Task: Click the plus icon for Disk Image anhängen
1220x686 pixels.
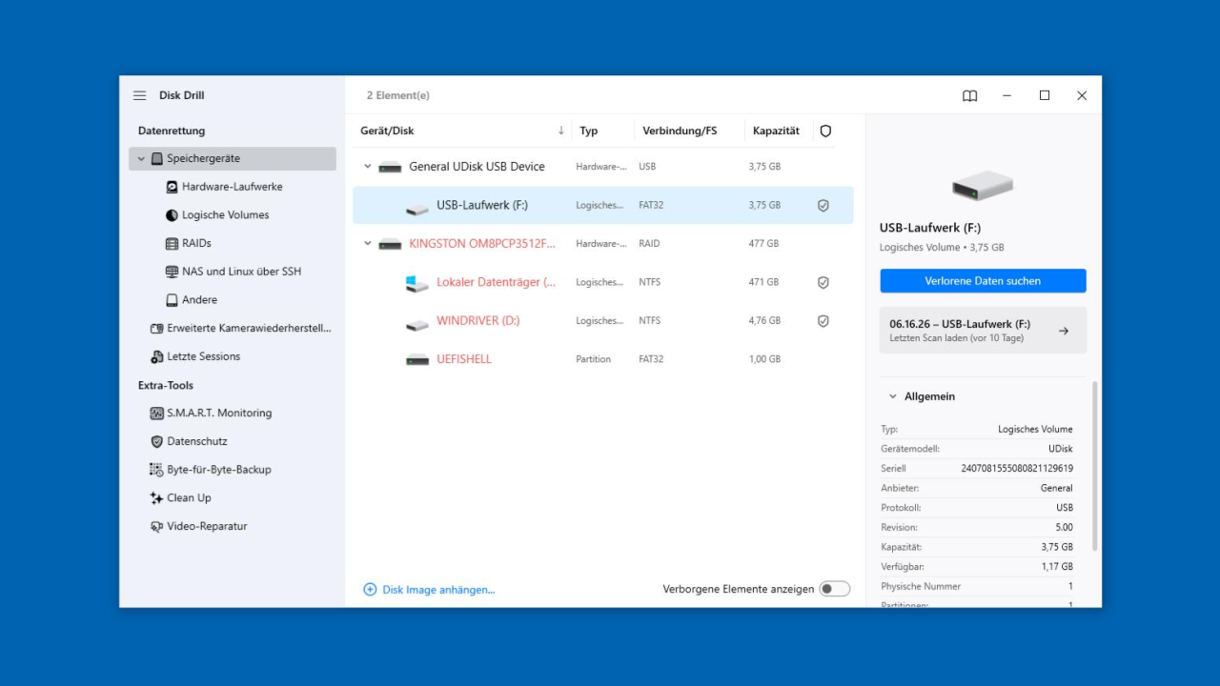Action: [370, 590]
